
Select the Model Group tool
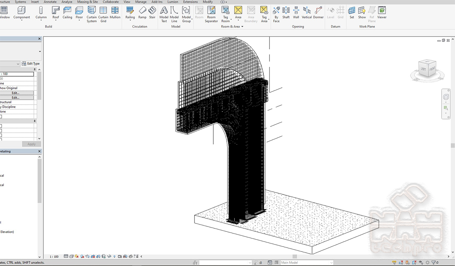coord(186,15)
